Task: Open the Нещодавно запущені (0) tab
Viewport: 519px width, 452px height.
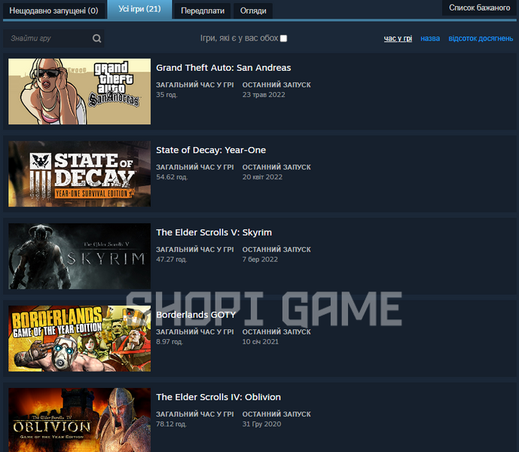Action: [54, 11]
